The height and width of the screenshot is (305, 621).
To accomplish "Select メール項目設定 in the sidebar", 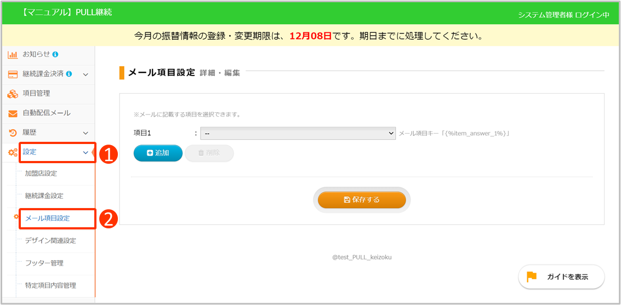I will tap(48, 218).
